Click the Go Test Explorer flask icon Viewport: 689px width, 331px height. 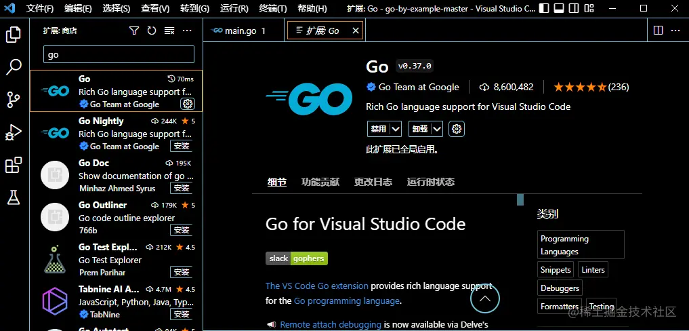click(x=55, y=260)
